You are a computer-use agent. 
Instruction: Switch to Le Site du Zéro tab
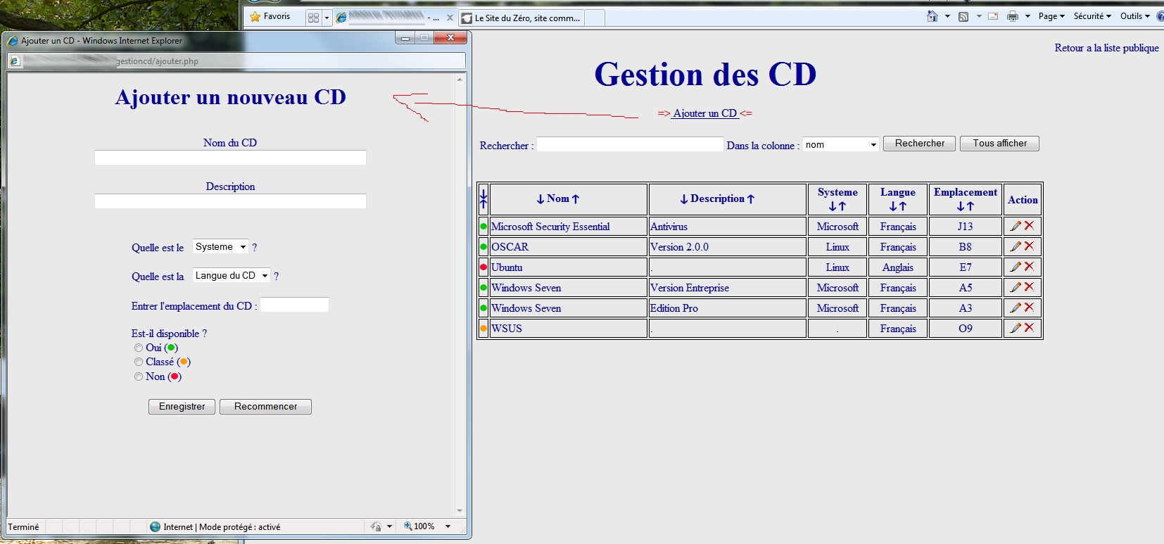pos(526,18)
